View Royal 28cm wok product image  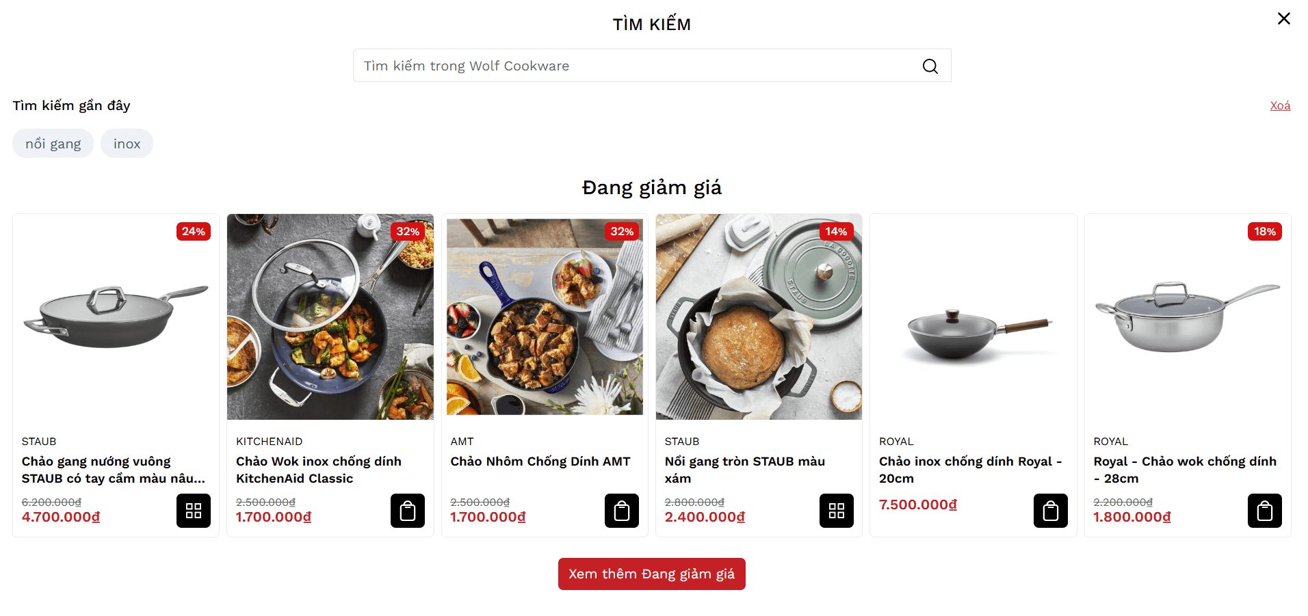pos(1188,317)
